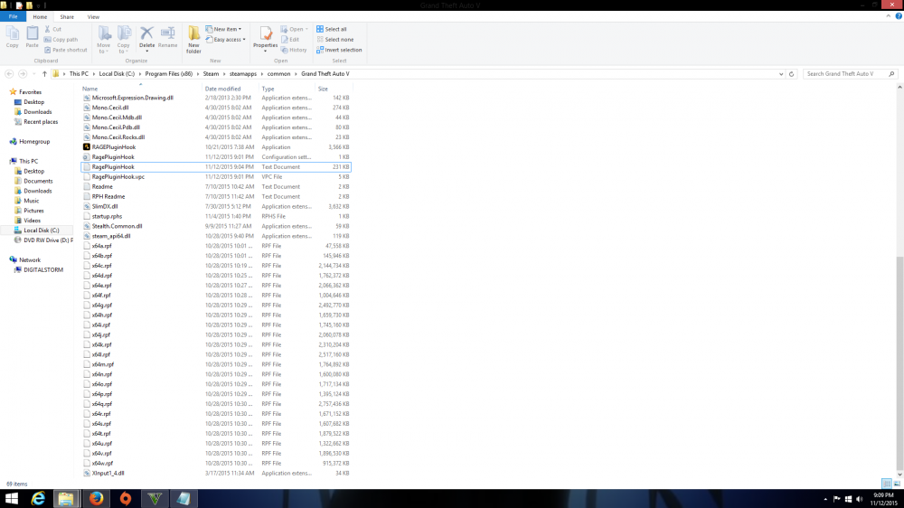
Task: Switch to large icons view button
Action: 897,484
